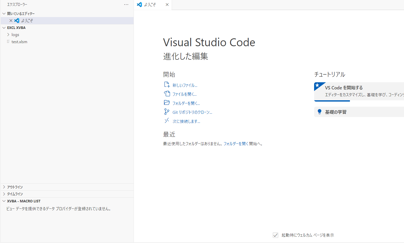This screenshot has height=243, width=404.
Task: Click the VS Code logo on ようこそ tab
Action: point(139,5)
